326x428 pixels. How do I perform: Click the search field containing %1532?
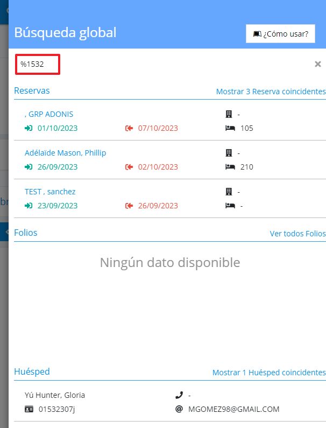tap(37, 65)
